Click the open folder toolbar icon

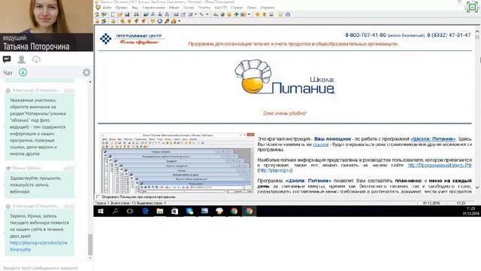[x=119, y=14]
